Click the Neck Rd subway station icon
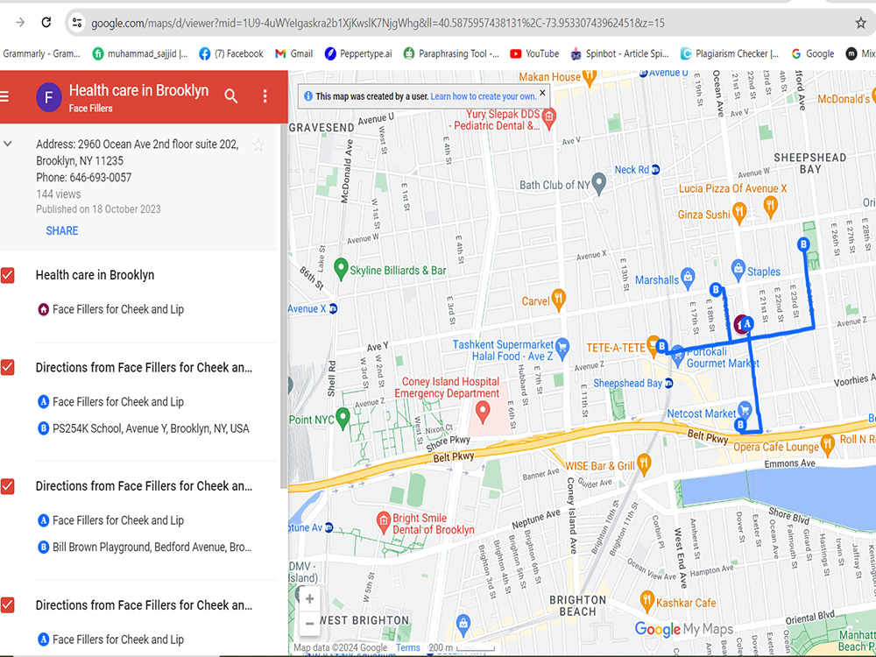 coord(656,169)
